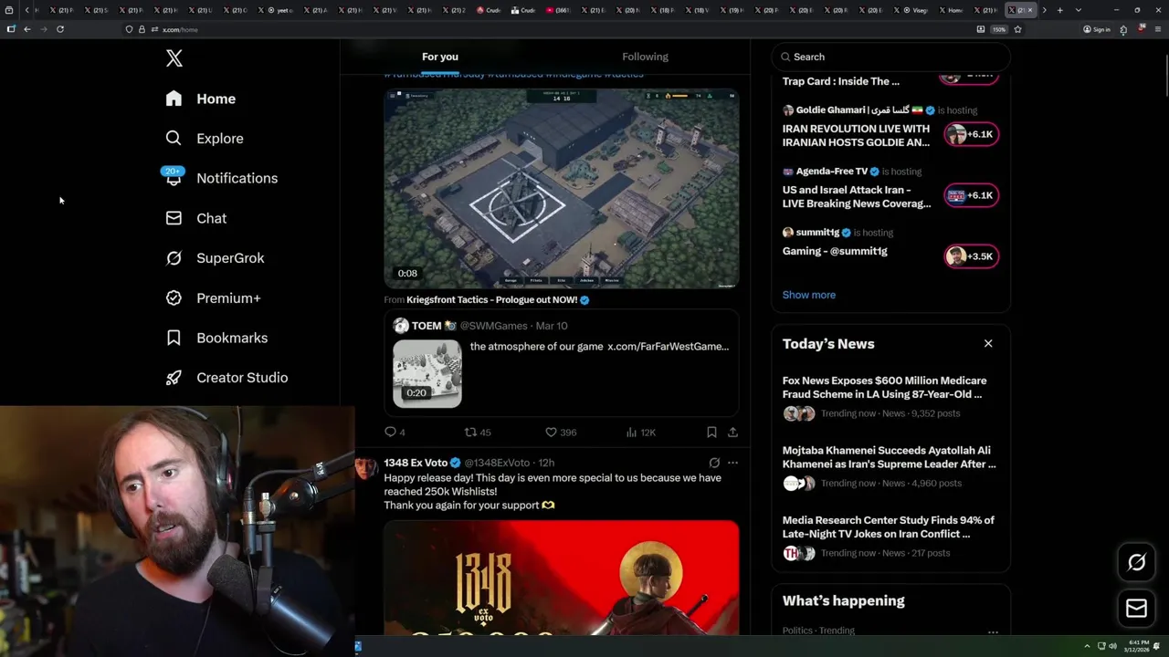The height and width of the screenshot is (657, 1169).
Task: Focus the Search input field
Action: click(x=890, y=57)
